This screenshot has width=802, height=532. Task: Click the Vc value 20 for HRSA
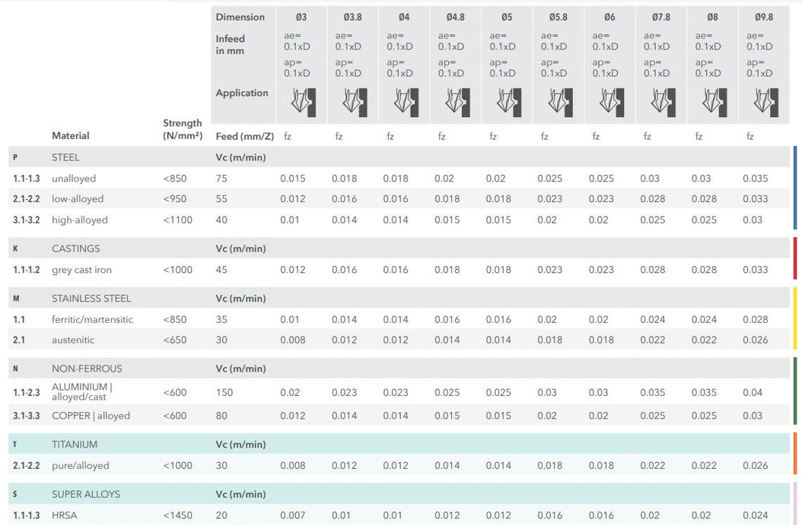[221, 515]
